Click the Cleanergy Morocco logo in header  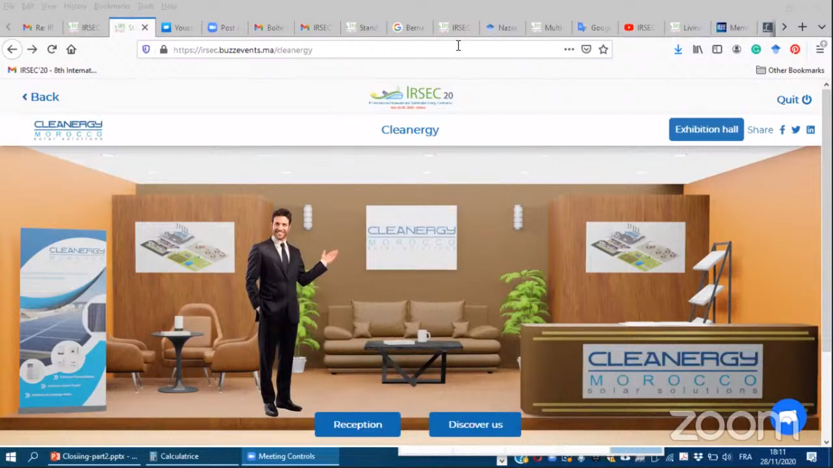pyautogui.click(x=68, y=130)
